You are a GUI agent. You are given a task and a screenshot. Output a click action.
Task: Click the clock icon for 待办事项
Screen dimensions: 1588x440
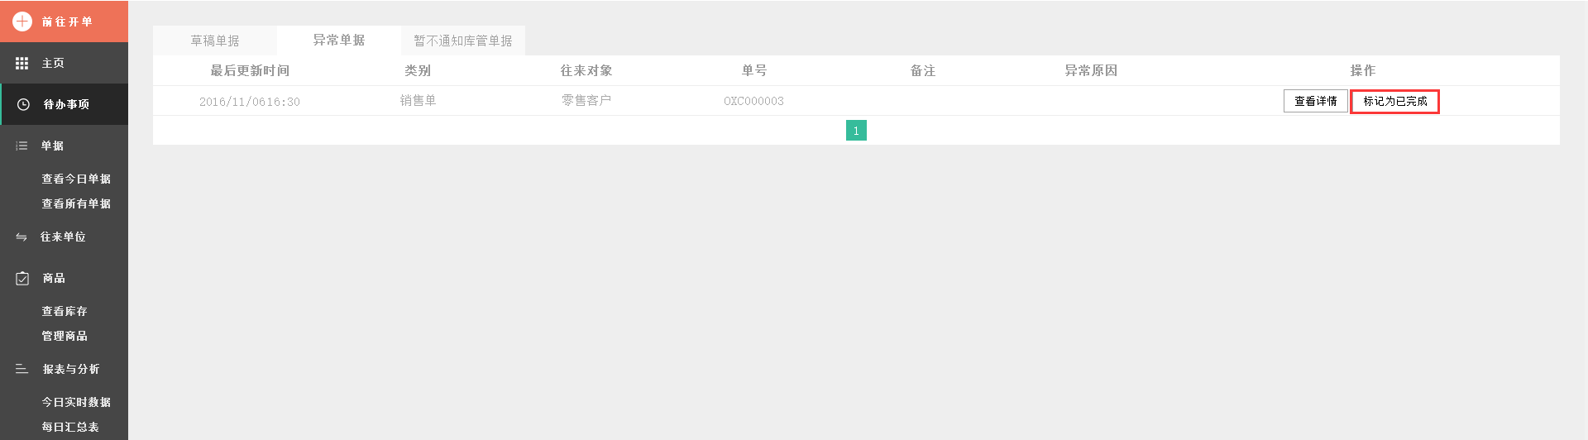[x=23, y=104]
